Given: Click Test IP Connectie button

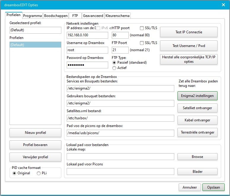Looking at the screenshot, I should (189, 32).
